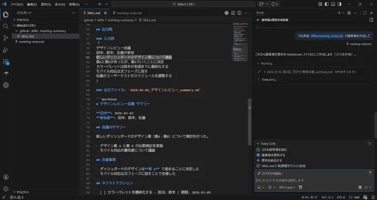
Task: Click the UTF-8 encoding status item
Action: tap(341, 197)
